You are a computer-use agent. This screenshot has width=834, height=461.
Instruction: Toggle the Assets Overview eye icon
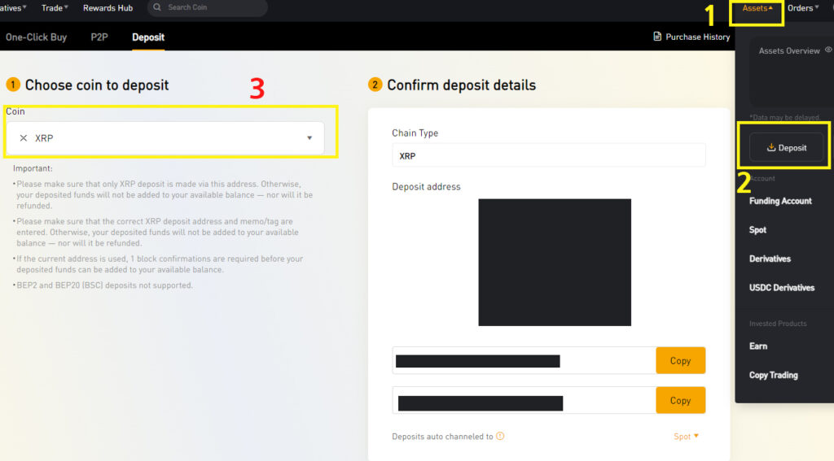[828, 50]
